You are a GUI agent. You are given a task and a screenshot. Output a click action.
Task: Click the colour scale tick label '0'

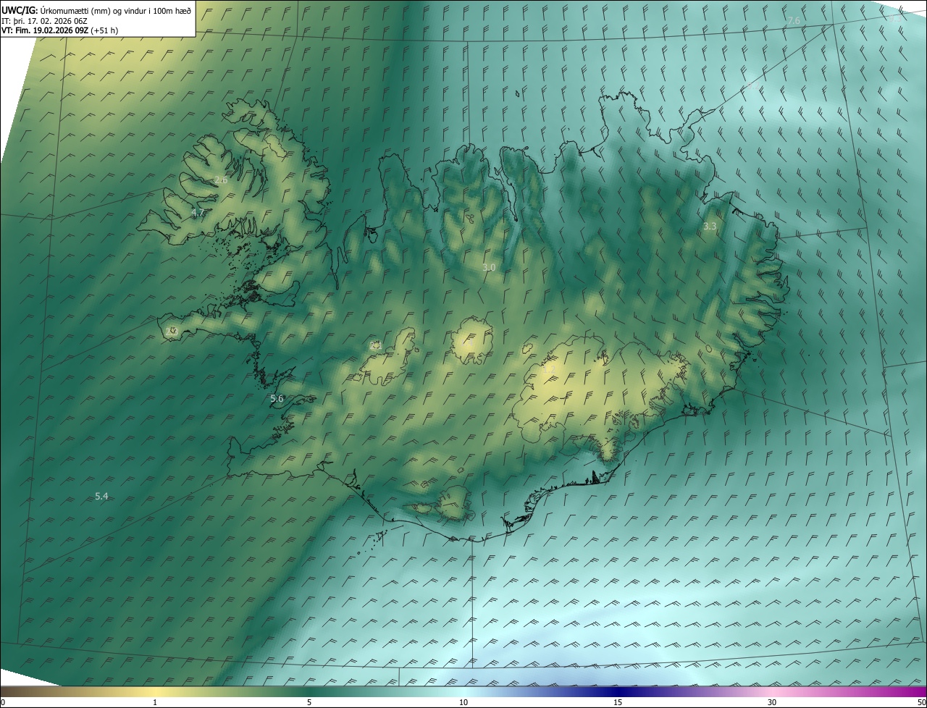(3, 702)
